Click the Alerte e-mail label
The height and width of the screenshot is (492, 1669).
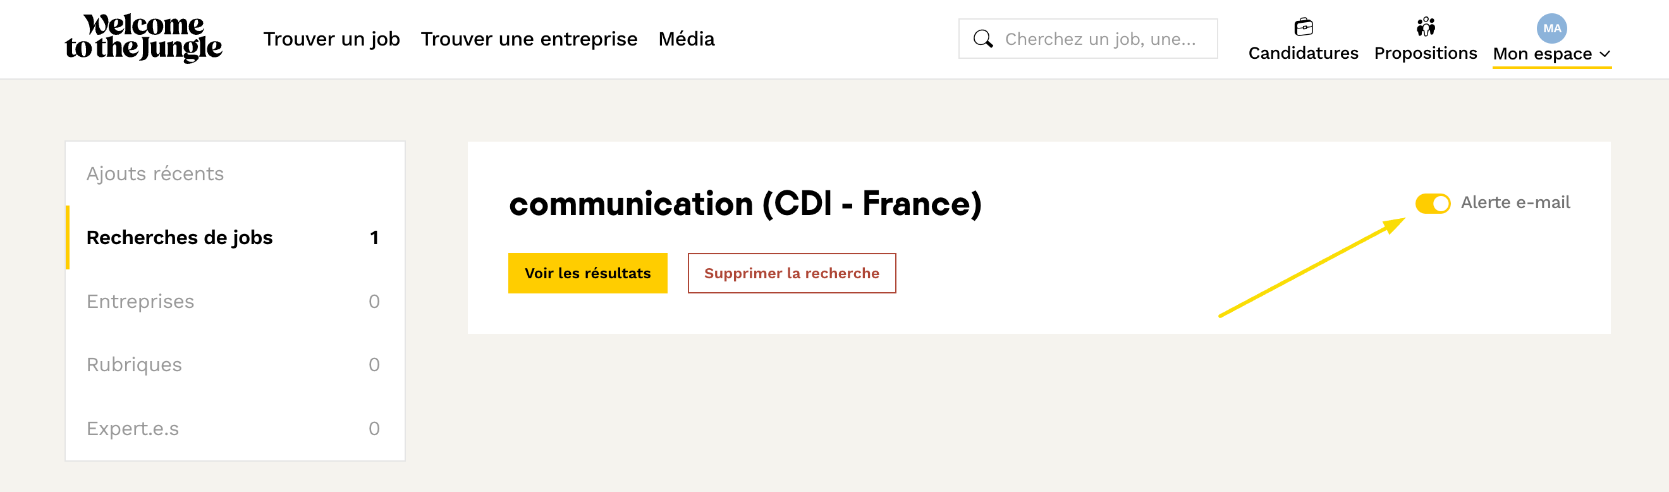[1515, 203]
